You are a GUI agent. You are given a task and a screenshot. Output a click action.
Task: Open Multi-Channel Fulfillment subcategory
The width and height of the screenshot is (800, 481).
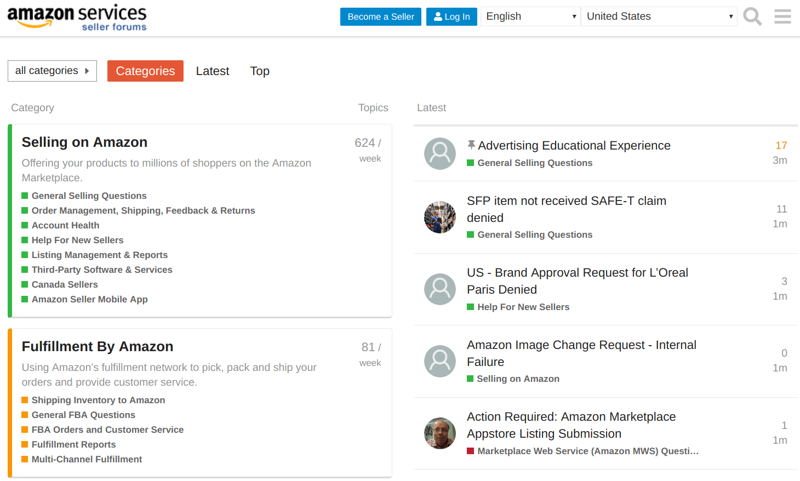(x=87, y=459)
